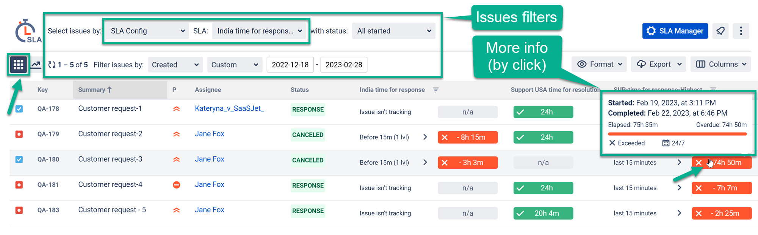Click the start date field 2022-12-18

(x=290, y=65)
